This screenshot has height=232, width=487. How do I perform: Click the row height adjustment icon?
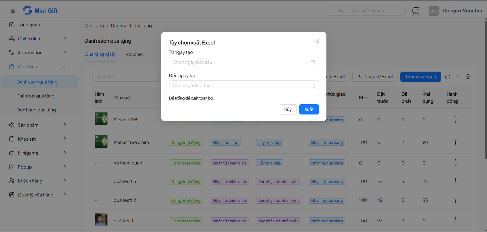coord(458,77)
